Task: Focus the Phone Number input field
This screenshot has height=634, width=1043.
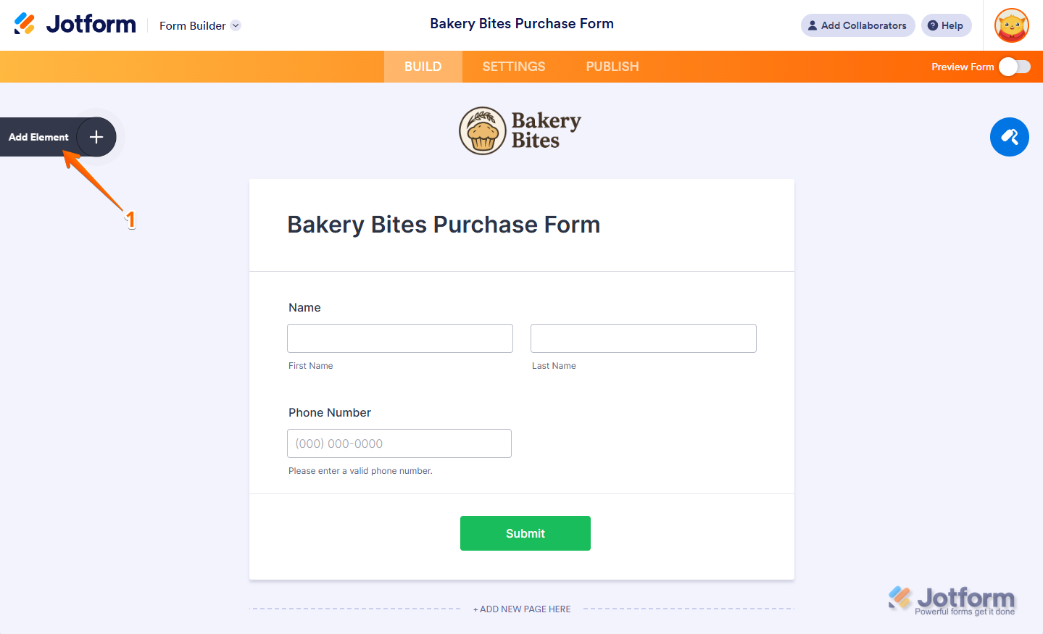Action: pos(399,443)
